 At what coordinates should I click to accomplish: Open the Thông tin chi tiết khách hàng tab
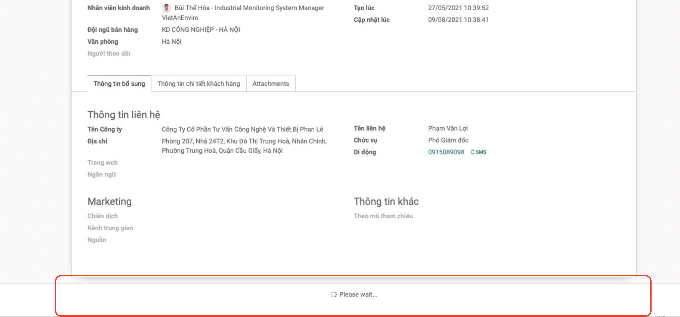click(x=198, y=83)
